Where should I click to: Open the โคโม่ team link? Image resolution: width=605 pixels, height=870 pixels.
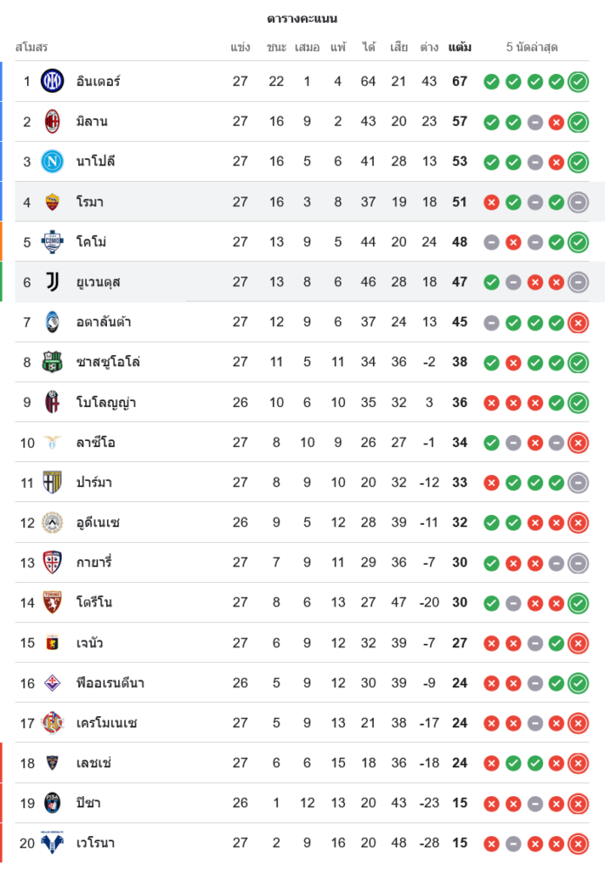pyautogui.click(x=91, y=242)
